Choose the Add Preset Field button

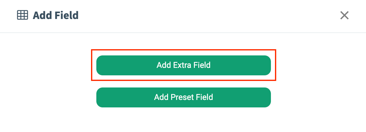pyautogui.click(x=183, y=97)
